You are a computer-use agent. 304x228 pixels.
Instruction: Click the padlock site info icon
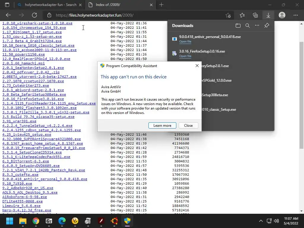pyautogui.click(x=49, y=15)
